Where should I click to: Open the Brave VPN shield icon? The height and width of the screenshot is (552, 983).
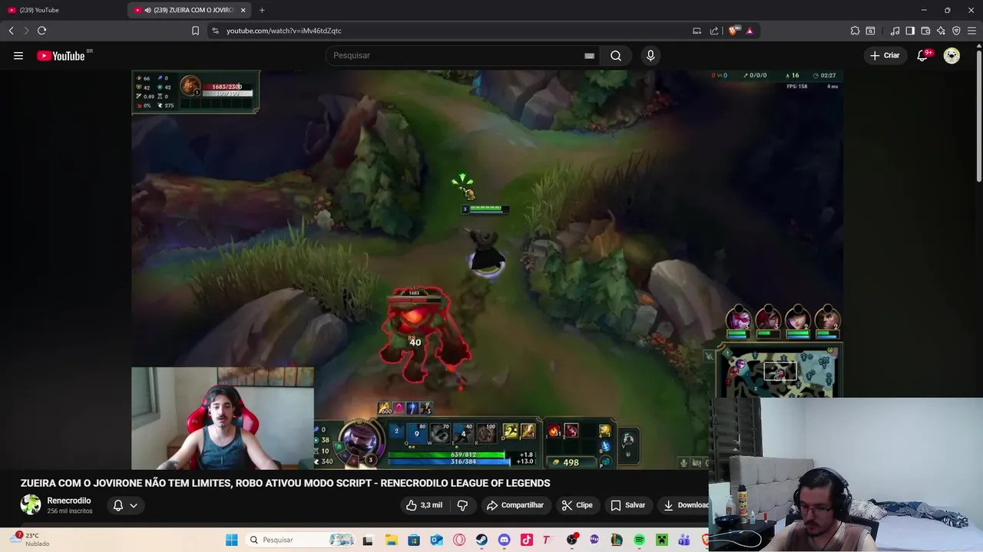[956, 31]
